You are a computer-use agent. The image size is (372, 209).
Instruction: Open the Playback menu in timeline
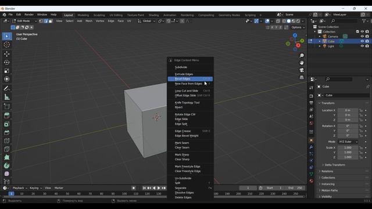[19, 188]
